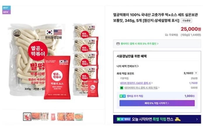Click the green Naver Pay money icon
The image size is (203, 126).
tap(122, 88)
